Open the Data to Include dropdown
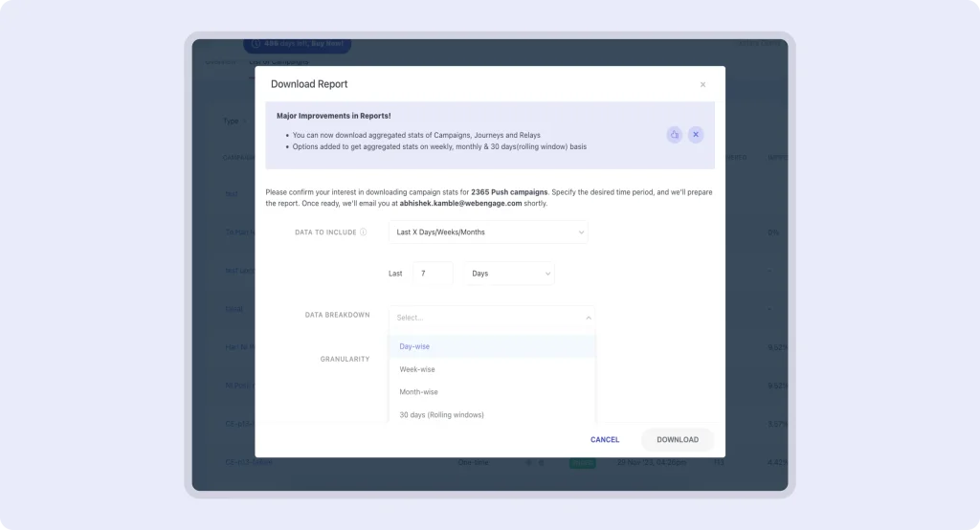The image size is (980, 530). (488, 232)
